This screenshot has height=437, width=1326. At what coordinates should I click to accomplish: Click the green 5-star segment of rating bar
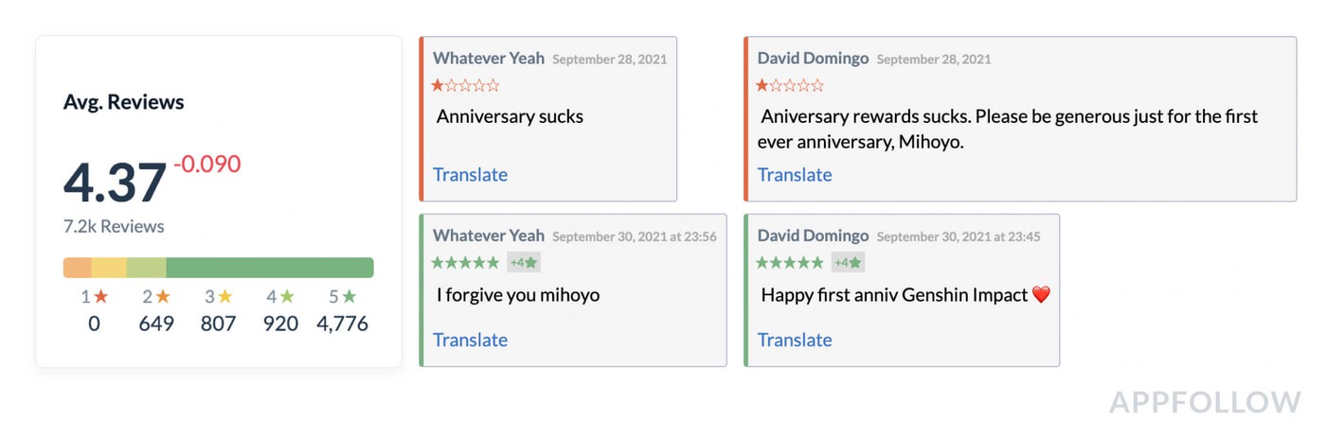[x=270, y=268]
